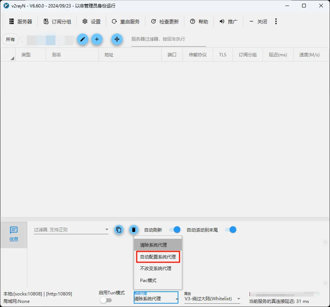Minimize the v2rayN window

pos(287,6)
